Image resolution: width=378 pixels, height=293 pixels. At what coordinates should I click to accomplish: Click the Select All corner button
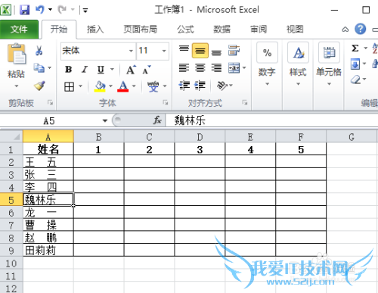[x=11, y=136]
